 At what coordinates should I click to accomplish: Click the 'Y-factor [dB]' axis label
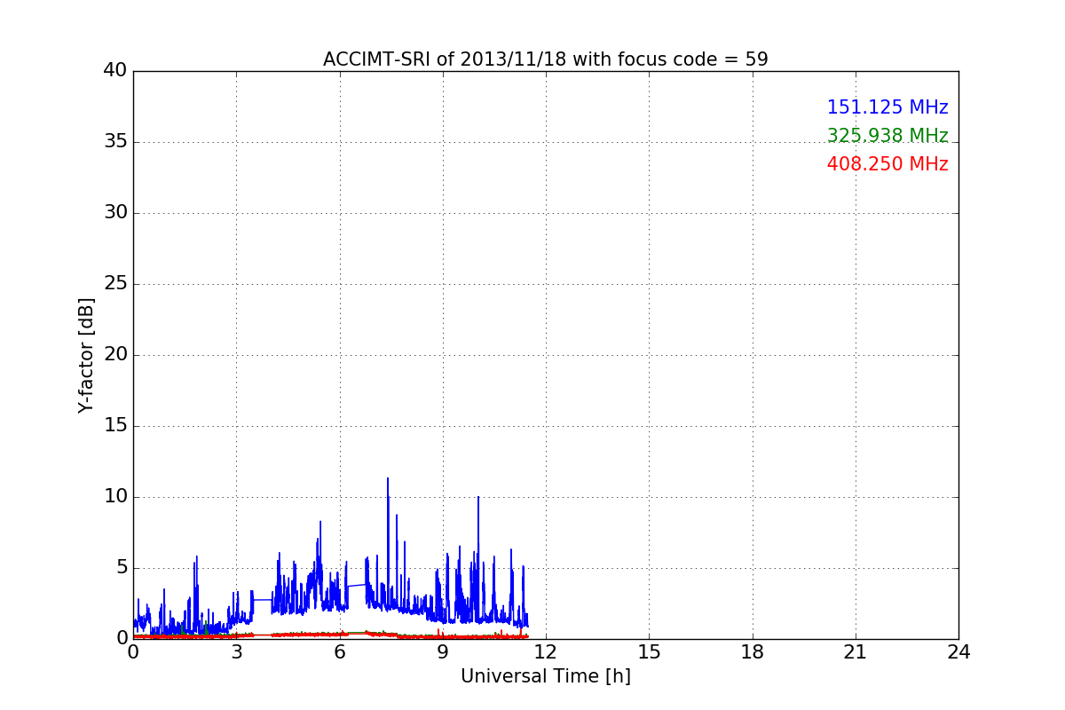click(86, 355)
